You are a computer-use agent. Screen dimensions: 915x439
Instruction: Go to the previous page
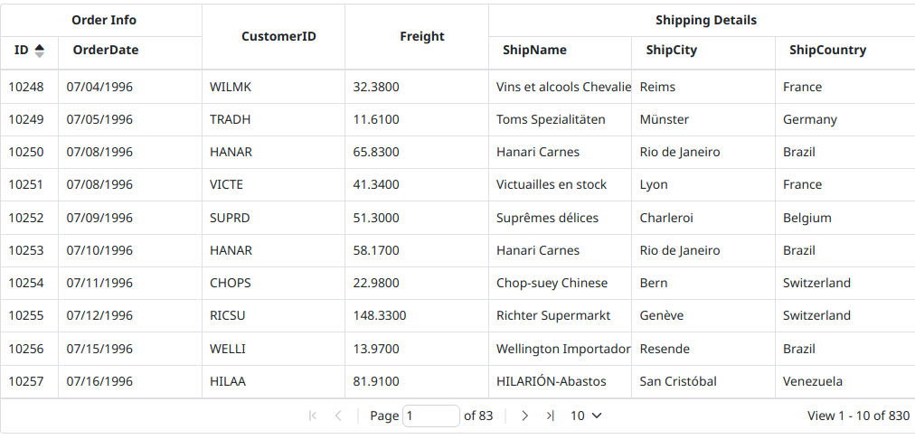pos(338,416)
